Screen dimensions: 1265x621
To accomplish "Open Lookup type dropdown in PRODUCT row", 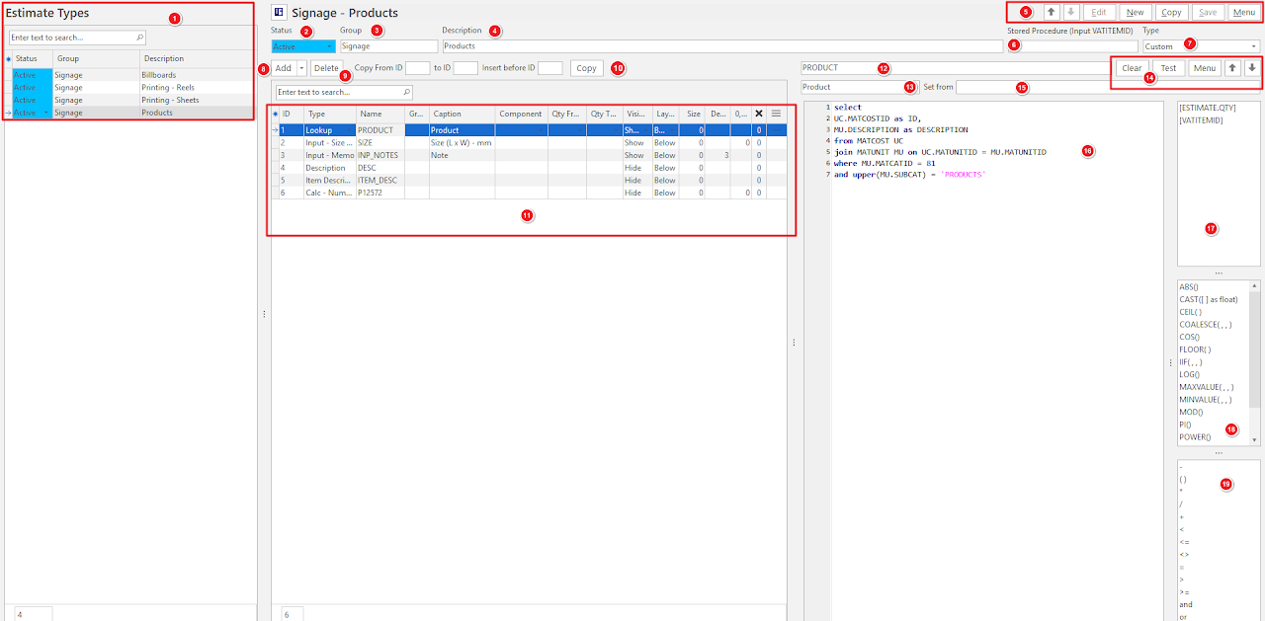I will coord(349,130).
